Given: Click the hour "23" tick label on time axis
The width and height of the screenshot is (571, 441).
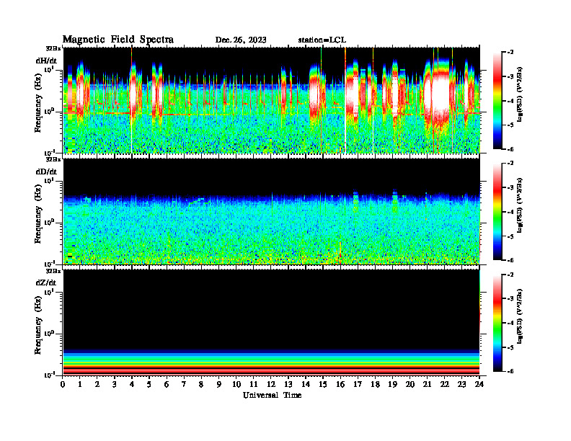Looking at the screenshot, I should click(x=461, y=385).
